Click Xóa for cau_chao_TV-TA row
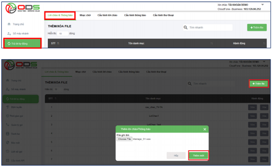 pos(264,107)
